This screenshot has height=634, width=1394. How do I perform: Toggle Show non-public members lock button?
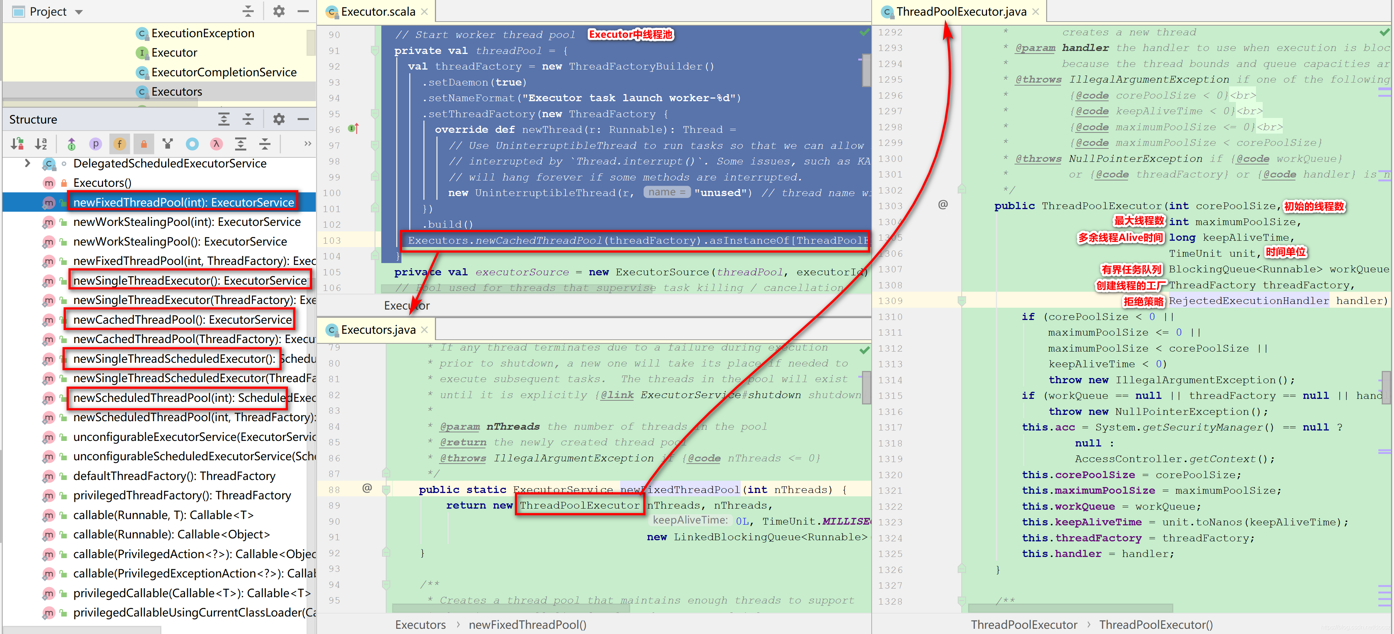click(x=144, y=144)
